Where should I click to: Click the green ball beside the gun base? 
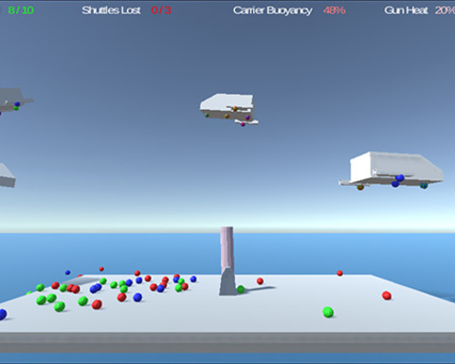(x=241, y=289)
